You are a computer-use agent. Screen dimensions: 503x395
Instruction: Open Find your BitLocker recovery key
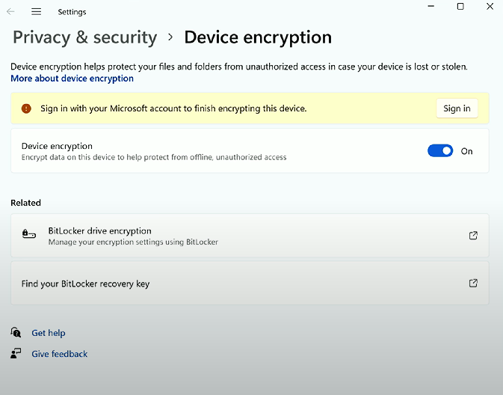[250, 283]
